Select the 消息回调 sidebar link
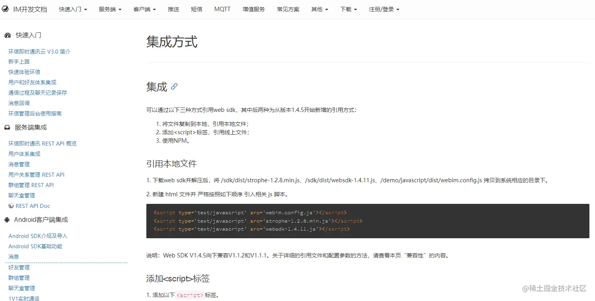Image resolution: width=595 pixels, height=301 pixels. tap(19, 103)
